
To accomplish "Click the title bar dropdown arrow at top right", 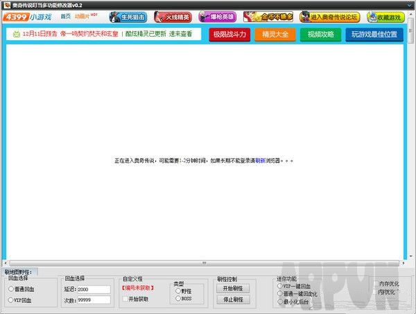I will [x=410, y=5].
